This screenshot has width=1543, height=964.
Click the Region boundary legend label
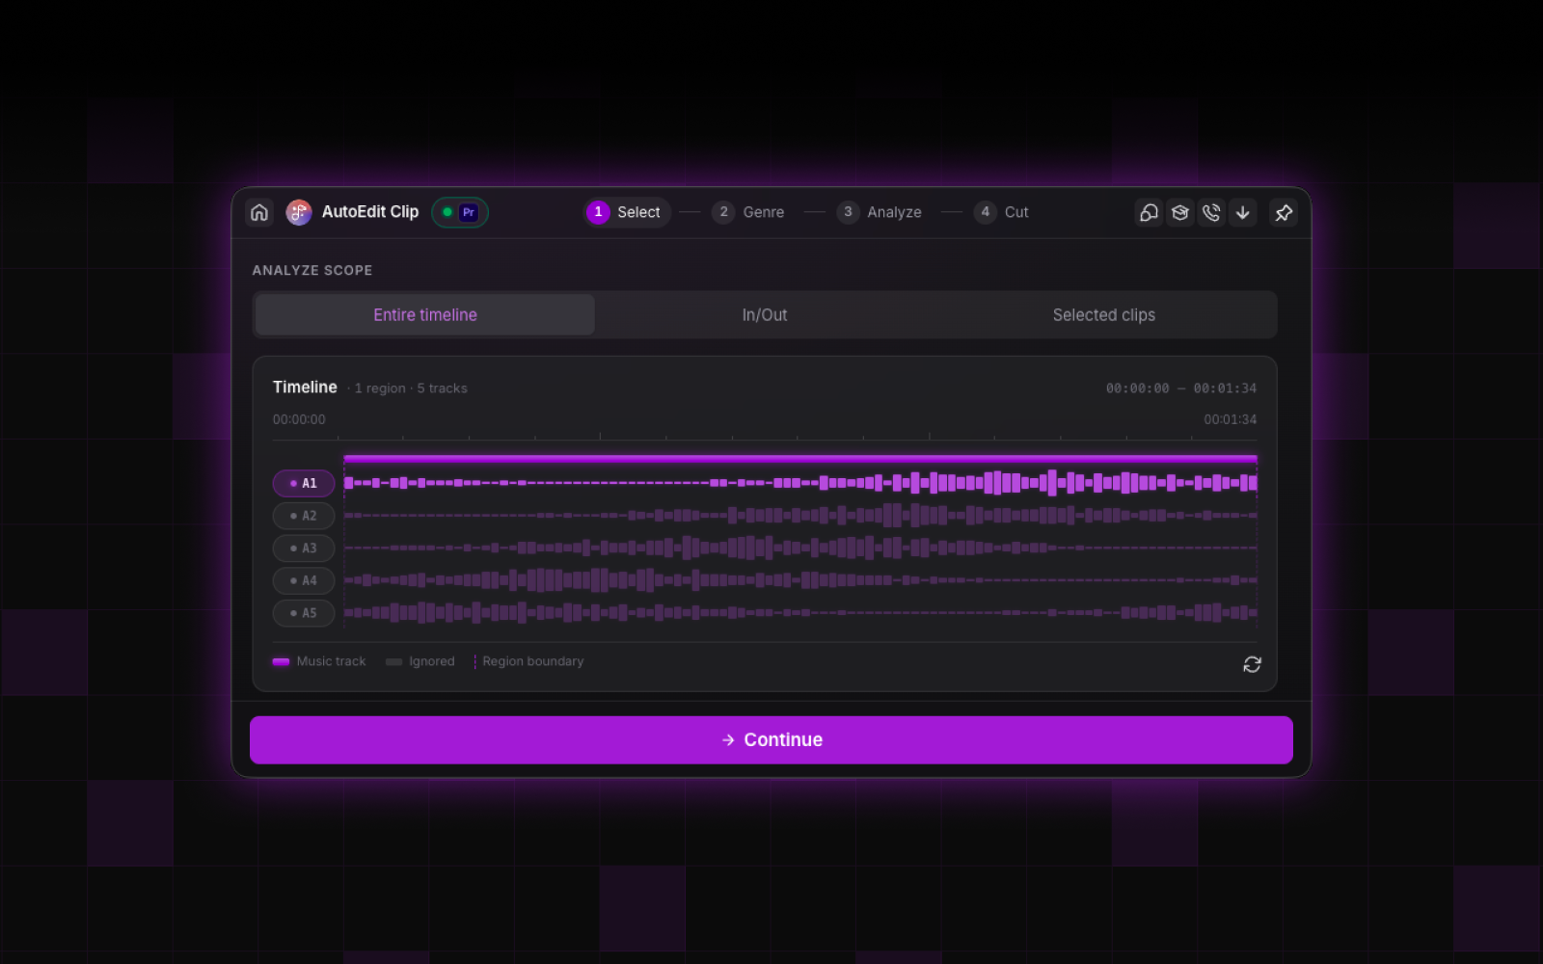point(532,661)
